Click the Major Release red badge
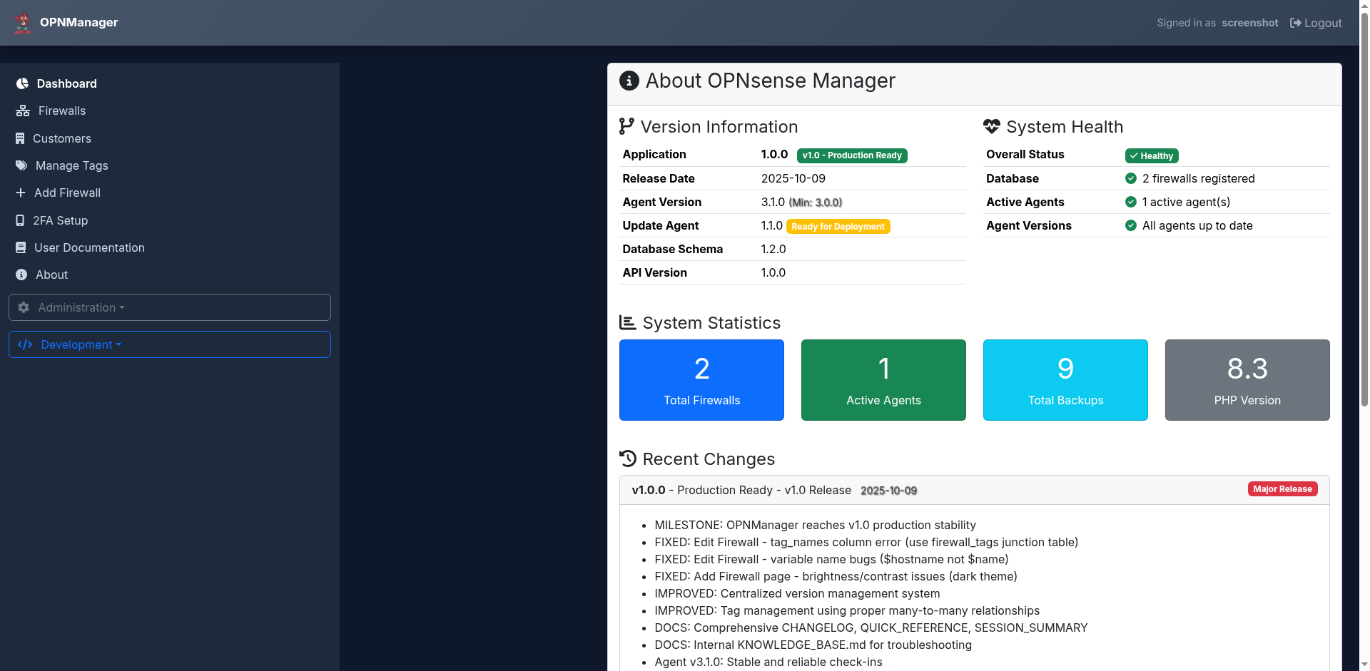Image resolution: width=1370 pixels, height=671 pixels. [1282, 489]
